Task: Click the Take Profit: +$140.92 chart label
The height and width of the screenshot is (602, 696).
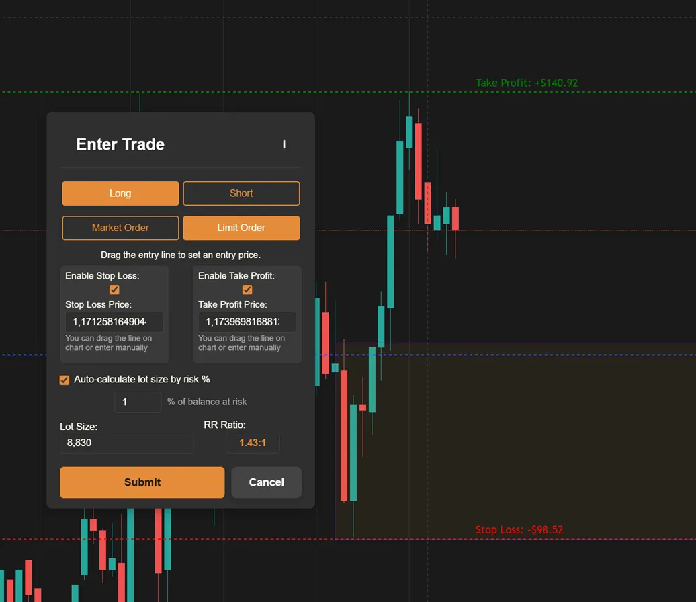Action: pos(527,83)
